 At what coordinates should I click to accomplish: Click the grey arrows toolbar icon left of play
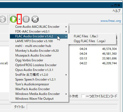click(x=3, y=19)
